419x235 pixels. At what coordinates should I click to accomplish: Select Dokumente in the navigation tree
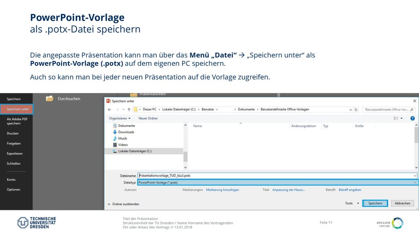coord(127,126)
